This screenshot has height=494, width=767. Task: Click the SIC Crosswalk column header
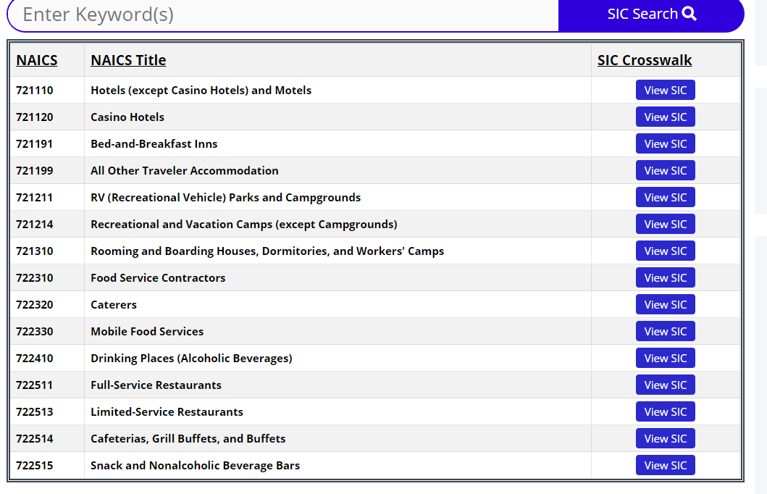pos(644,60)
